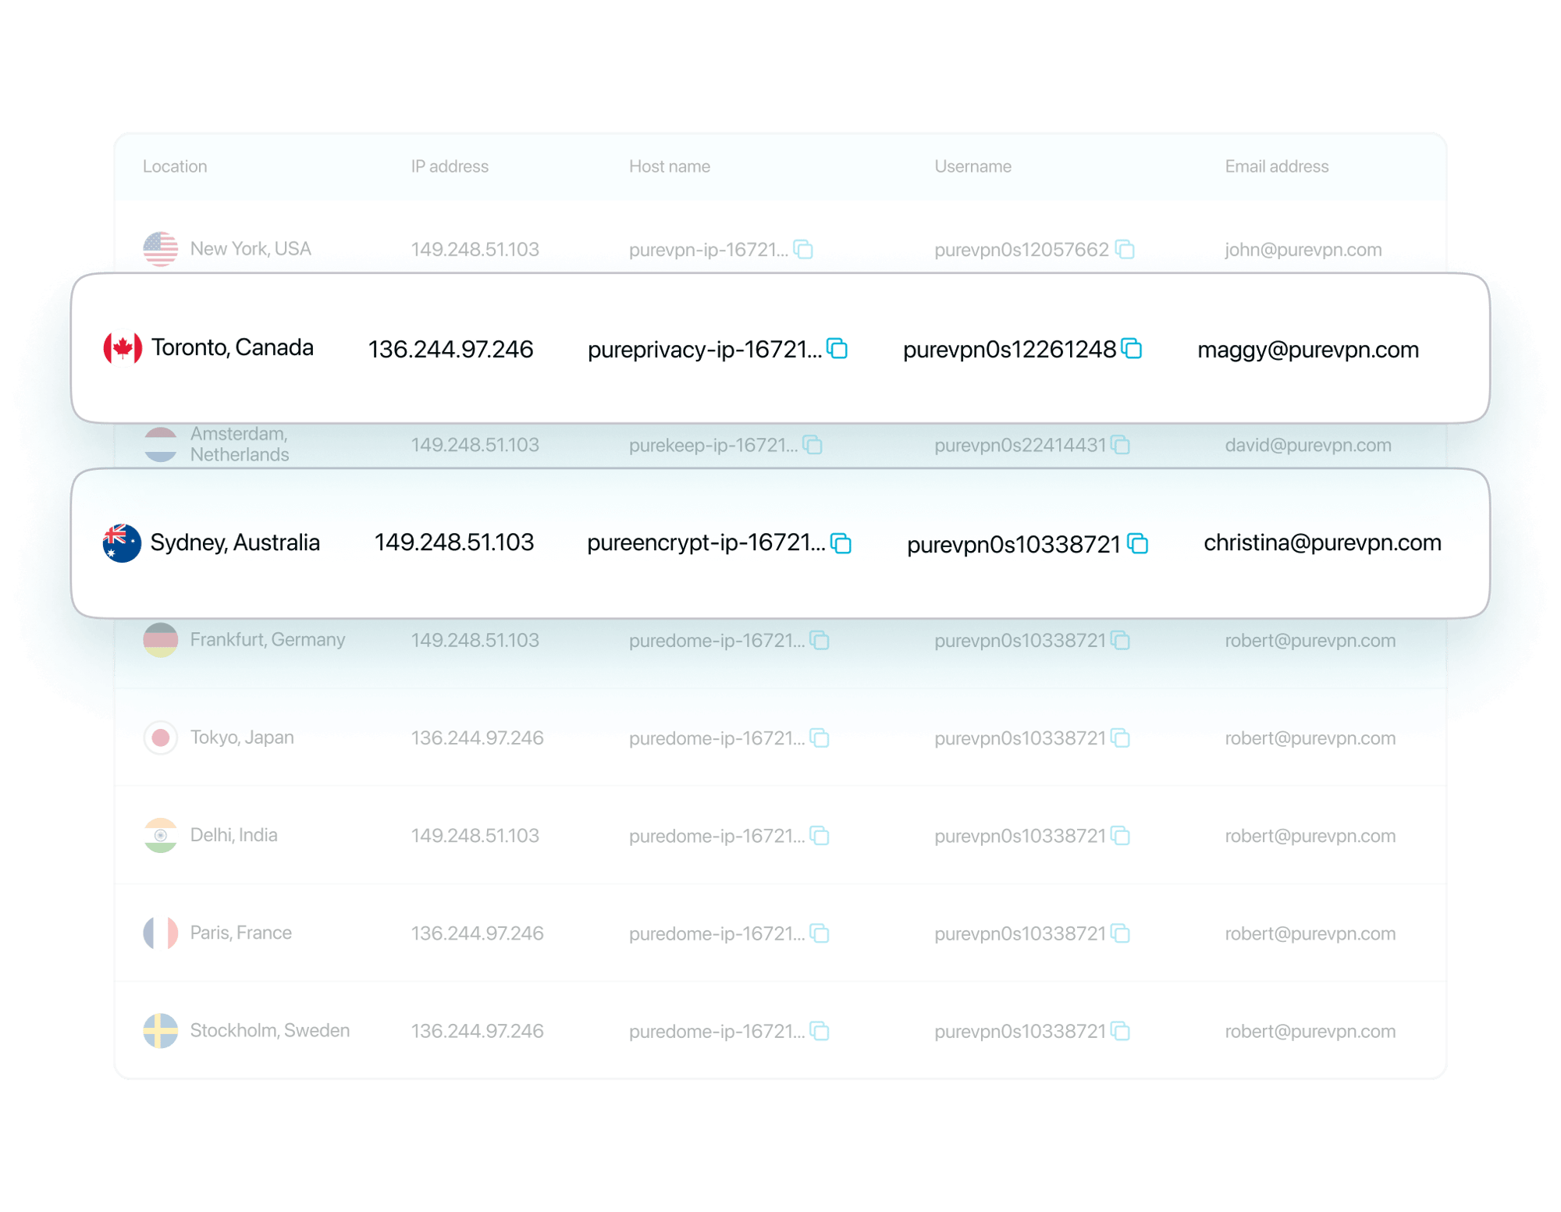Copy host name in Tokyo, Japan row
Viewport: 1561px width, 1212px height.
click(x=820, y=738)
